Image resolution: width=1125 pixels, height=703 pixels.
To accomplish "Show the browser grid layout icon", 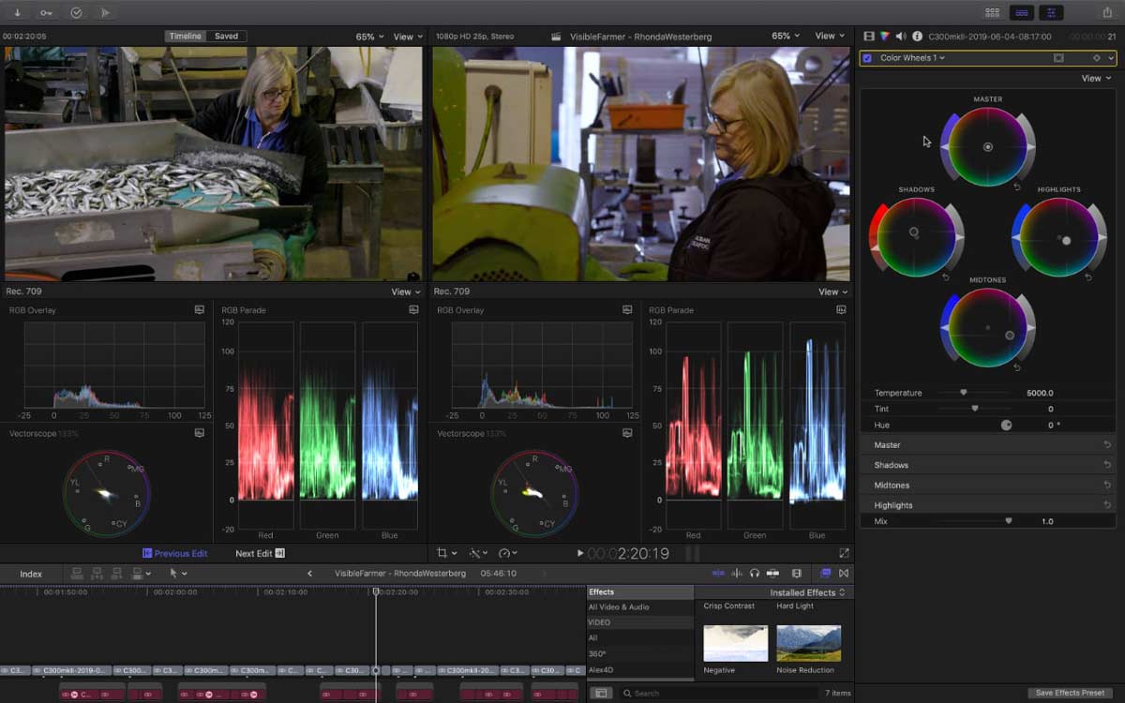I will [992, 12].
